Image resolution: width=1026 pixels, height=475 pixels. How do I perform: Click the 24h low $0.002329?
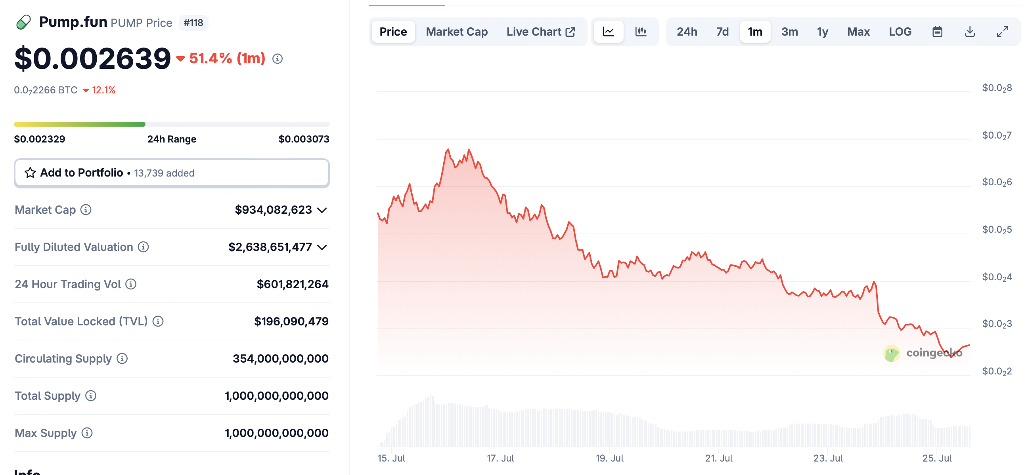click(x=39, y=139)
